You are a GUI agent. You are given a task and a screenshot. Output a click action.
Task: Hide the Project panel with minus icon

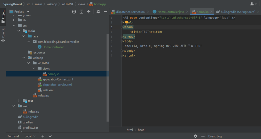tap(105, 12)
